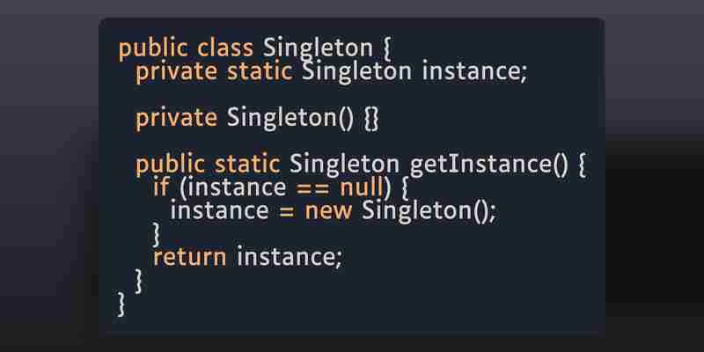Click the 'return' keyword
The image size is (704, 352).
pyautogui.click(x=190, y=257)
